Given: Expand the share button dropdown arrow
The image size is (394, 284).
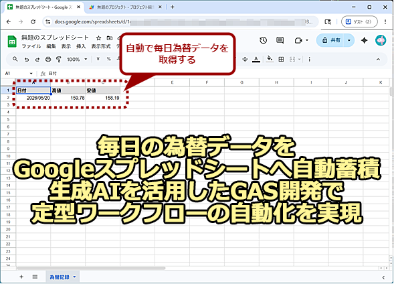Looking at the screenshot, I should [349, 40].
